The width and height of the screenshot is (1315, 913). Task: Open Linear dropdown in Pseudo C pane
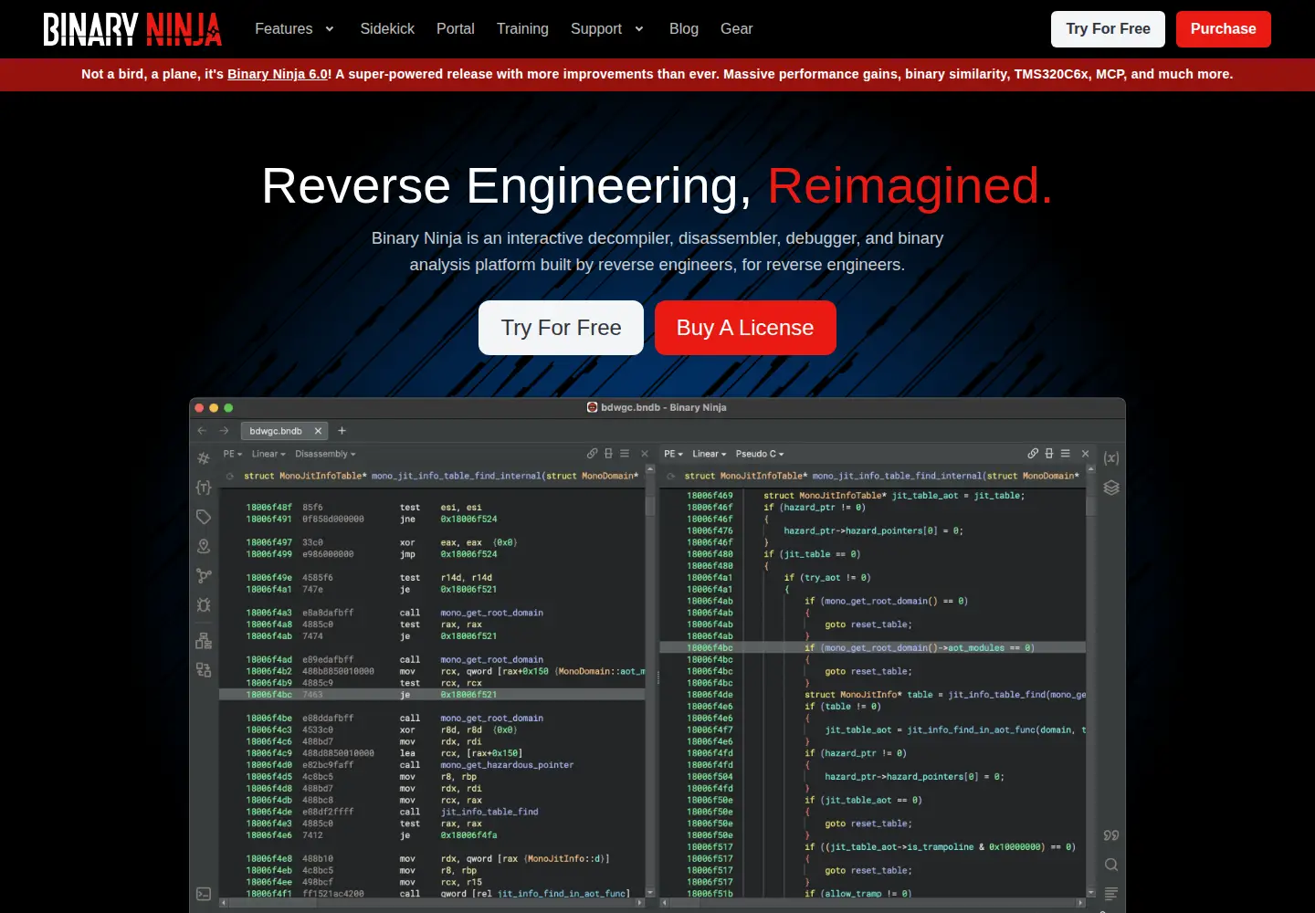pos(710,454)
